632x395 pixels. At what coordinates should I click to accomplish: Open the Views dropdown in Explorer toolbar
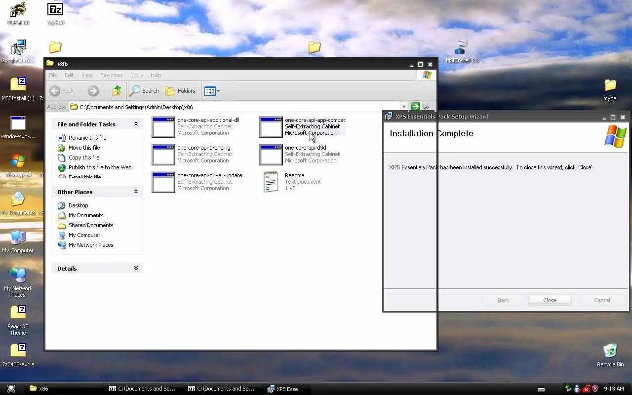click(212, 91)
